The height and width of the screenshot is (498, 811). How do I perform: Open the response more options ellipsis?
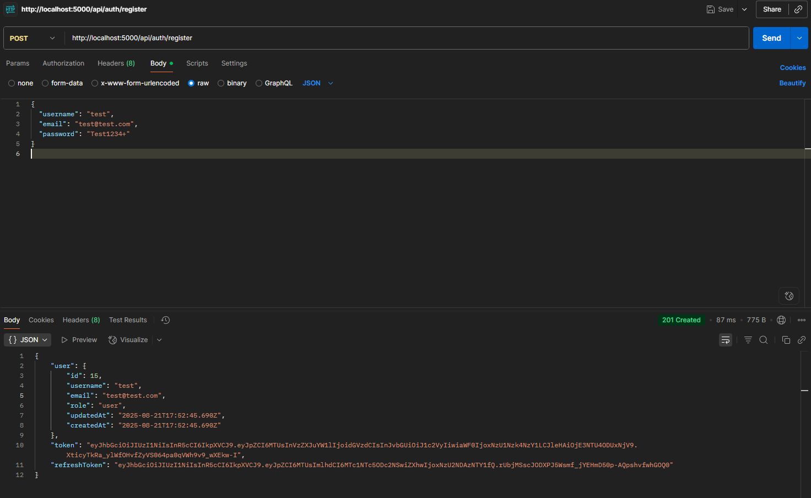(802, 320)
